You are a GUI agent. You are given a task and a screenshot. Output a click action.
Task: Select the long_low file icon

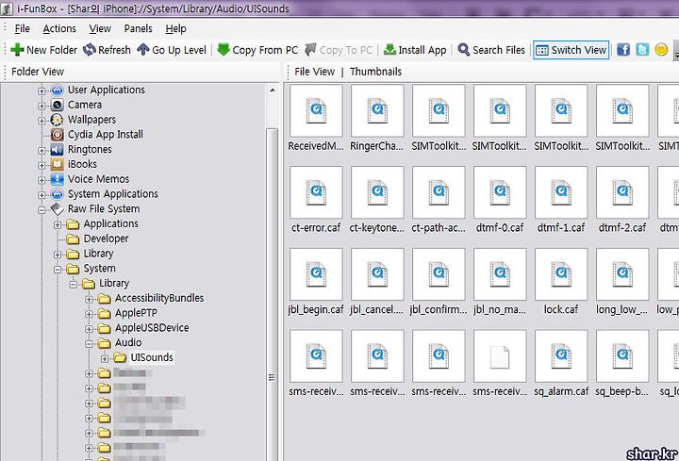[622, 274]
